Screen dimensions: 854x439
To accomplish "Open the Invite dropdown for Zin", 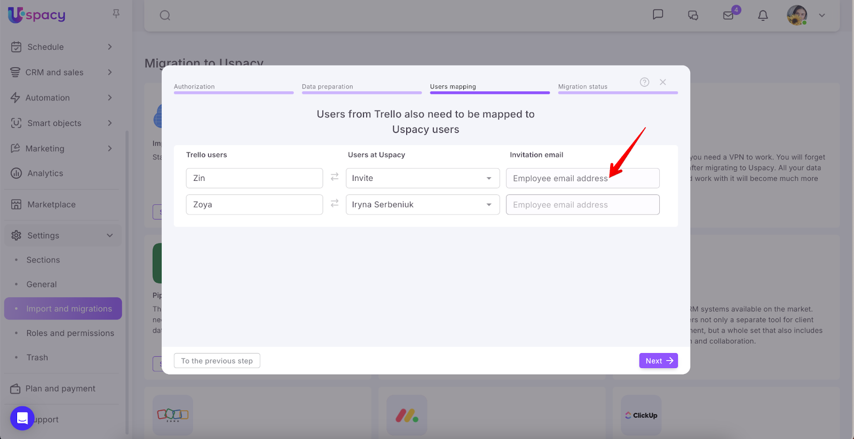I will tap(422, 178).
